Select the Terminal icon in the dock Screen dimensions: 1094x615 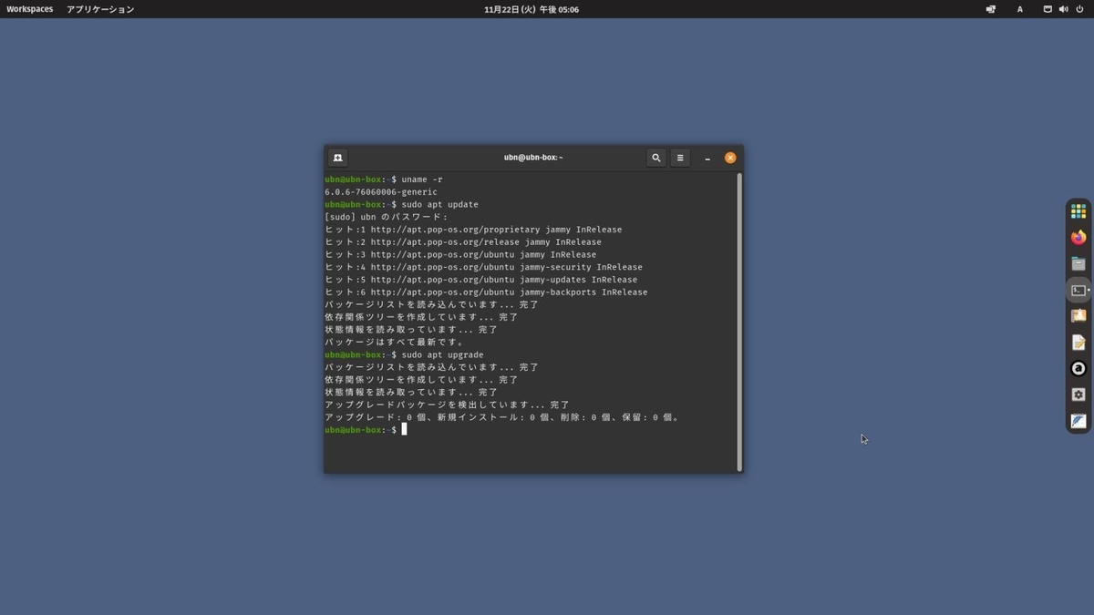pyautogui.click(x=1079, y=291)
